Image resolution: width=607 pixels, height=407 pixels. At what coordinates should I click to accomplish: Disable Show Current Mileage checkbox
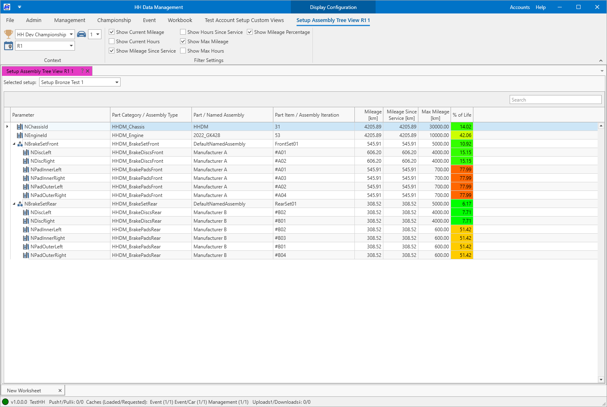pyautogui.click(x=112, y=32)
